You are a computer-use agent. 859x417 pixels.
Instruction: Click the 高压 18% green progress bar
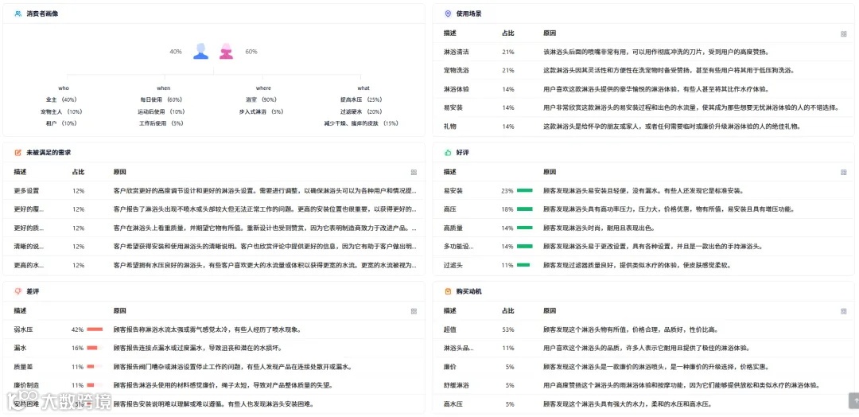pyautogui.click(x=525, y=208)
